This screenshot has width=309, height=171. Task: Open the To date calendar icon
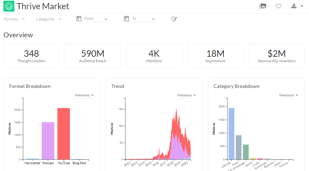tap(126, 19)
